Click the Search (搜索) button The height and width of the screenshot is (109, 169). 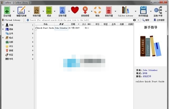(x=146, y=20)
